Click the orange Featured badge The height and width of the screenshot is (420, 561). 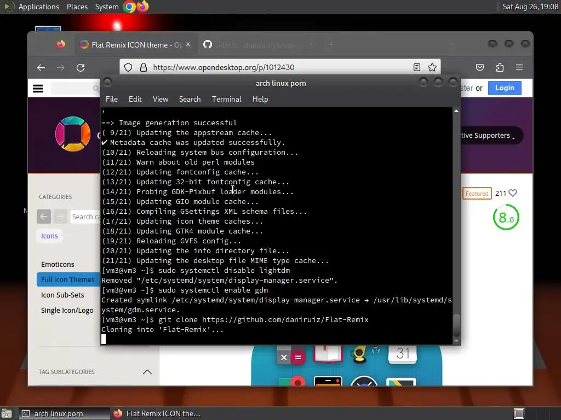[x=477, y=194]
